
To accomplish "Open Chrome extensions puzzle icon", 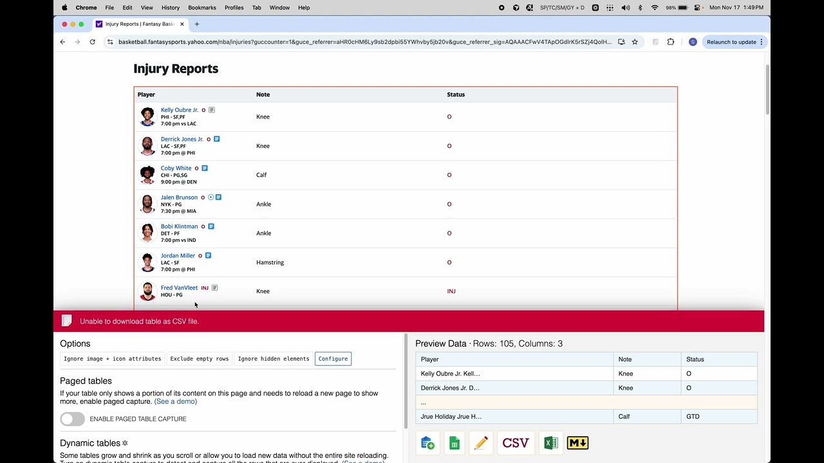I will click(671, 42).
